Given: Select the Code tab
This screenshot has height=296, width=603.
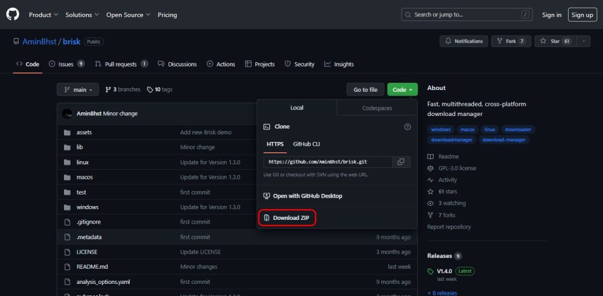Looking at the screenshot, I should pyautogui.click(x=28, y=64).
